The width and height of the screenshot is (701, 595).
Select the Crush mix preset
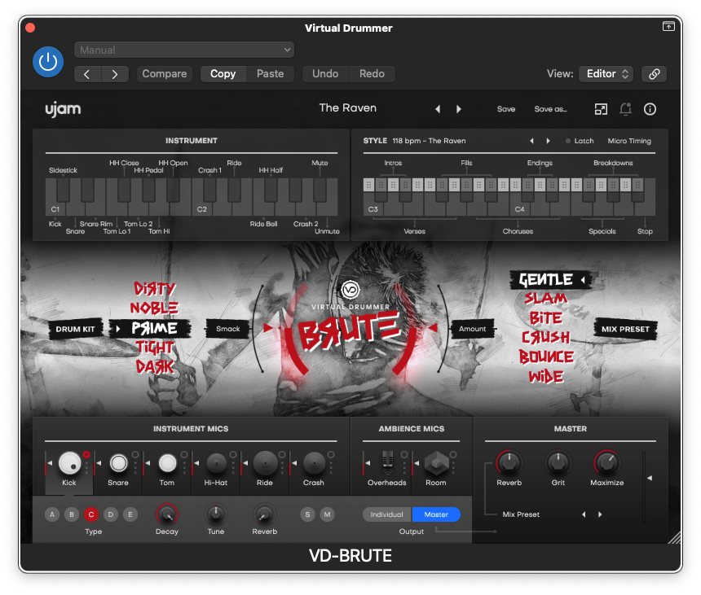tap(545, 338)
